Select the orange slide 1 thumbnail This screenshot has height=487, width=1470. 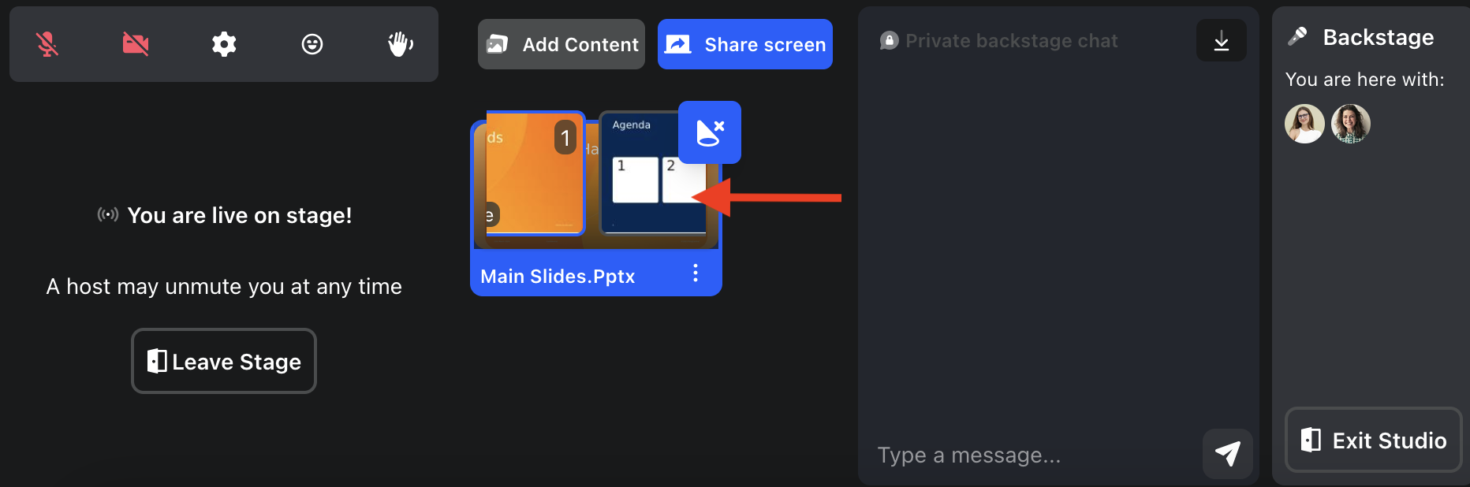(535, 173)
